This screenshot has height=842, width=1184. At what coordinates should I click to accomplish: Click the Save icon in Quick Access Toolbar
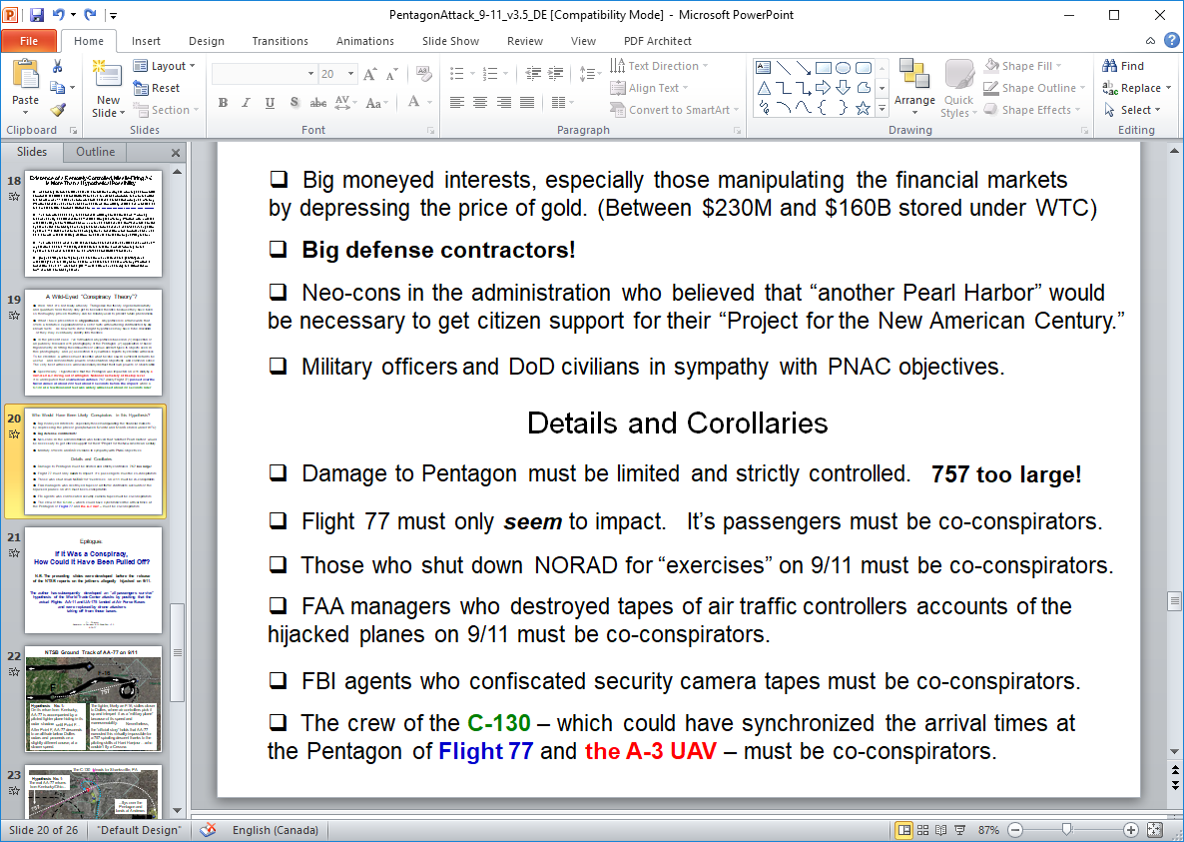point(36,14)
